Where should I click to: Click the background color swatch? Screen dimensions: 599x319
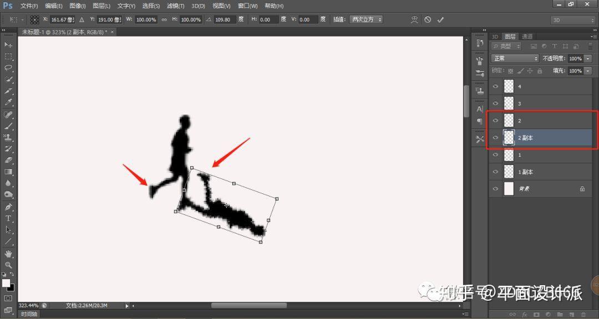[x=11, y=288]
